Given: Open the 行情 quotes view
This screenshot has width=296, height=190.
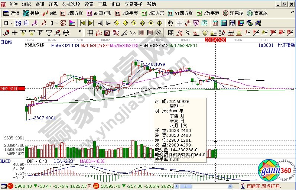Looking at the screenshot, I should point(12,13).
